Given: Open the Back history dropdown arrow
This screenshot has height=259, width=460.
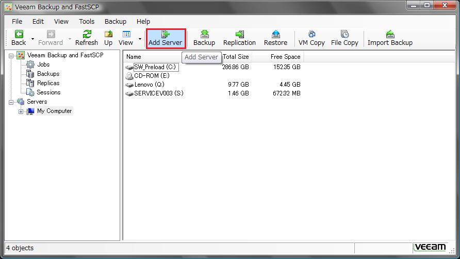Looking at the screenshot, I should [x=32, y=39].
